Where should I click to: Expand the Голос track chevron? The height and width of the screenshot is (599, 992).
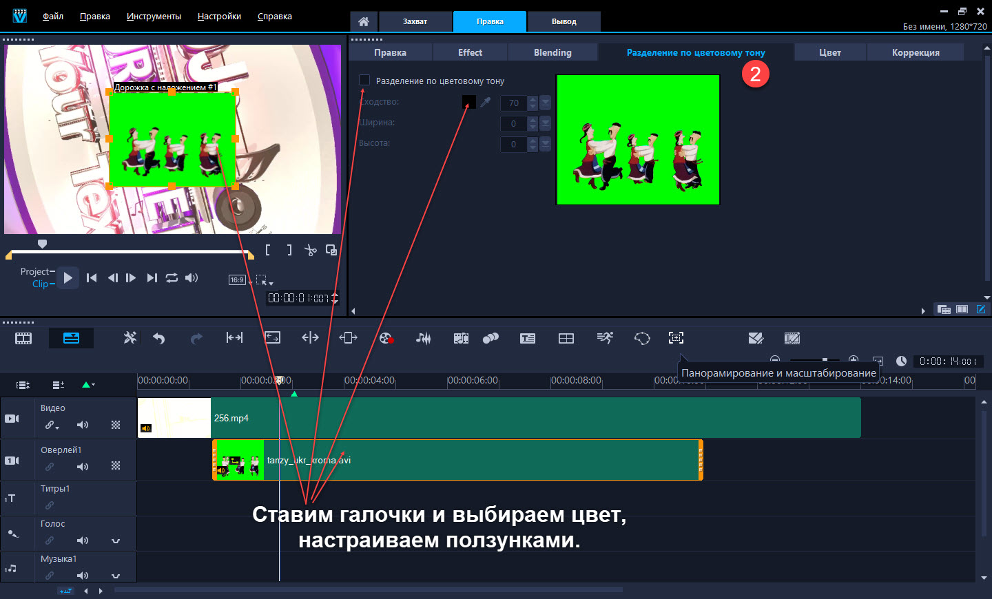[116, 541]
